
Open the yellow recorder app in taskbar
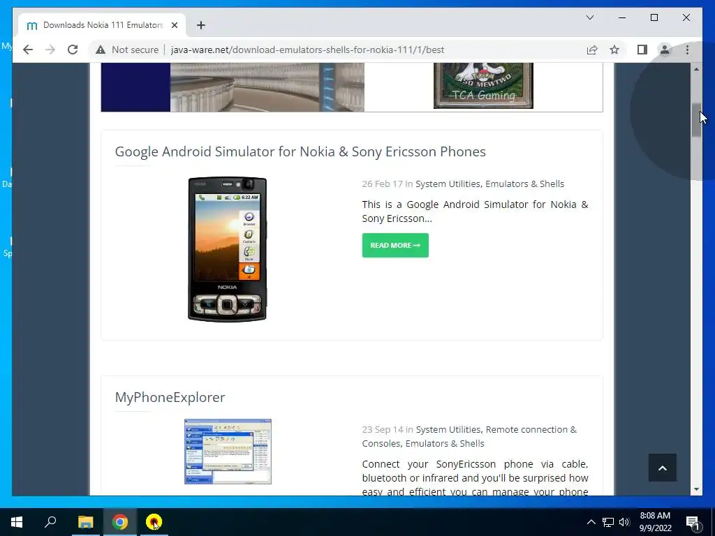pyautogui.click(x=154, y=522)
